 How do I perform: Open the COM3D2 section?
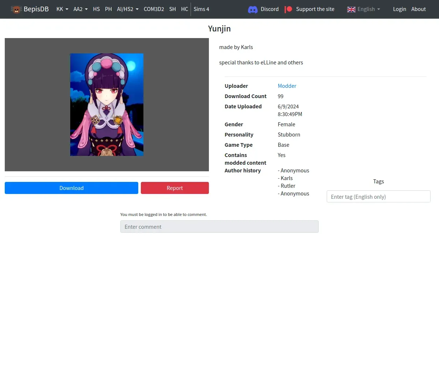[154, 9]
